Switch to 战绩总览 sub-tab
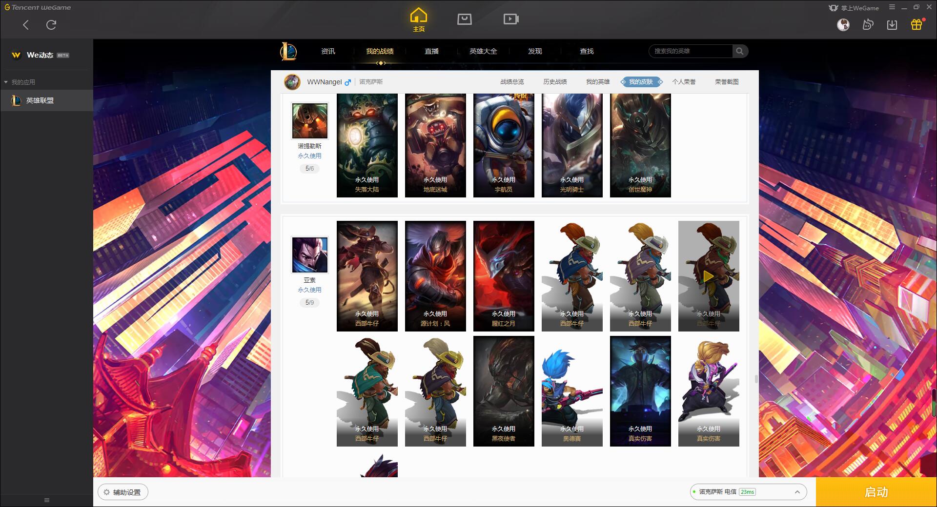Screen dimensions: 937x507 [512, 82]
